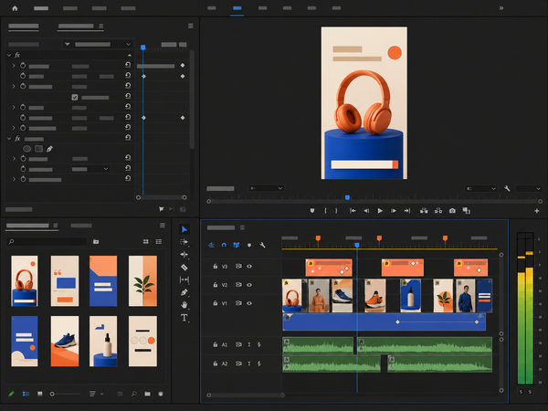Create an ellipse mask in Effect Controls
This screenshot has width=548, height=411.
[x=26, y=149]
